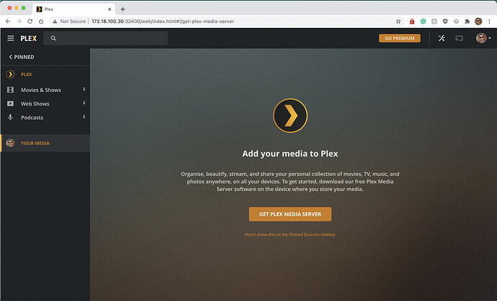Click the Not Secure site warning
Viewport: 497px width, 301px height.
[x=69, y=21]
